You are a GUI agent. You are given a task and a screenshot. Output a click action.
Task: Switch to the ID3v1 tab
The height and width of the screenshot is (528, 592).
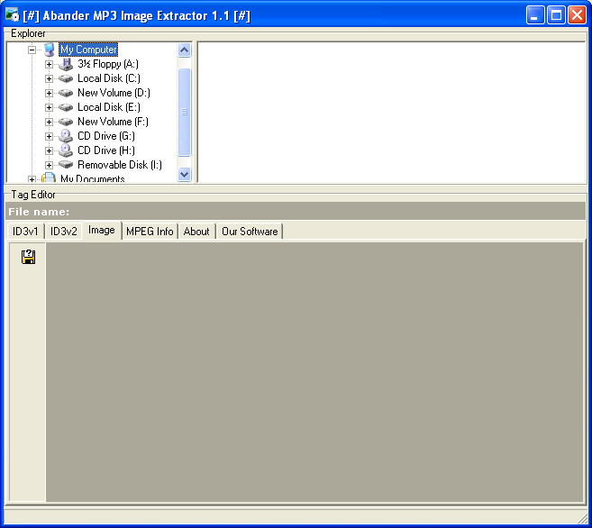25,232
